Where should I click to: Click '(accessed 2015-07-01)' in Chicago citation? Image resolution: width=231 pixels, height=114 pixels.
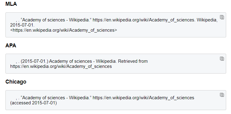coord(33,103)
